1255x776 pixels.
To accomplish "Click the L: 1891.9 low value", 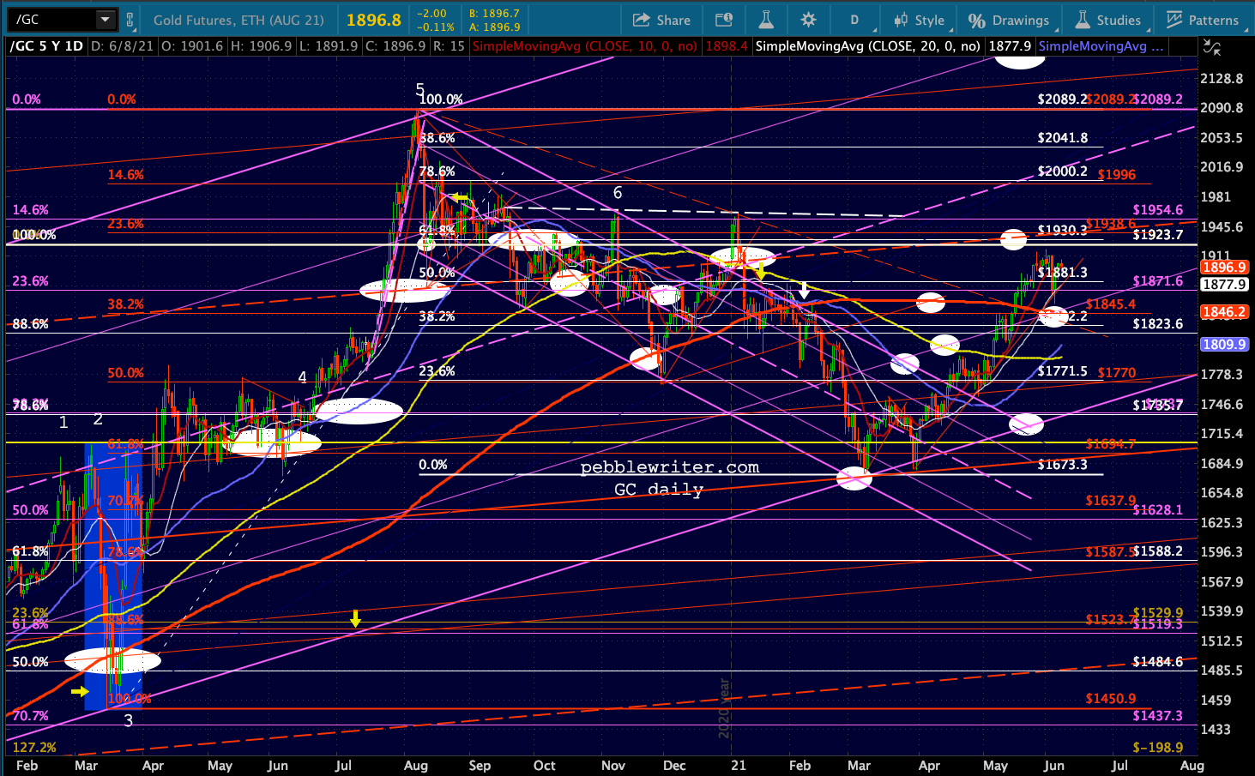I will (330, 46).
